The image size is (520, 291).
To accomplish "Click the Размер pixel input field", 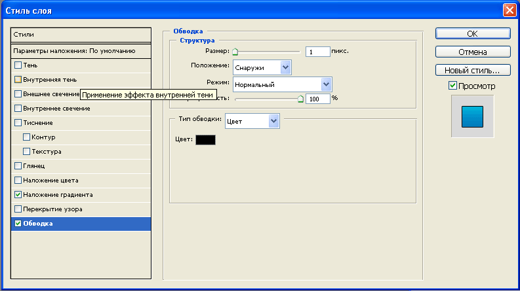I will (317, 51).
